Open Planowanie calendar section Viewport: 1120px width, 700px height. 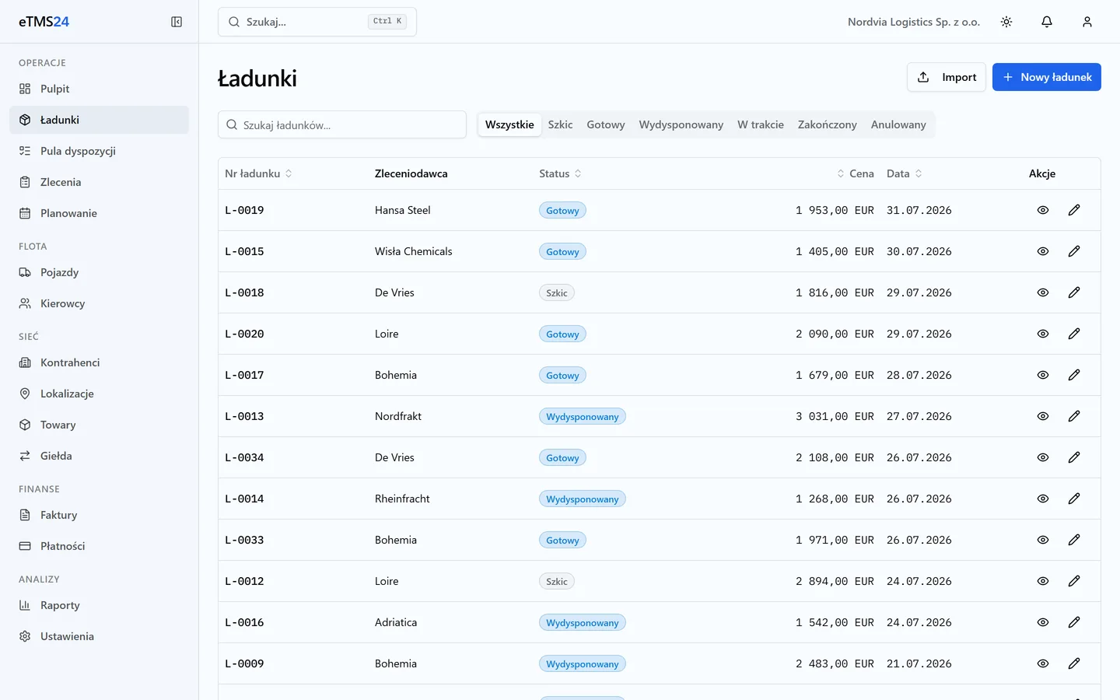coord(99,213)
